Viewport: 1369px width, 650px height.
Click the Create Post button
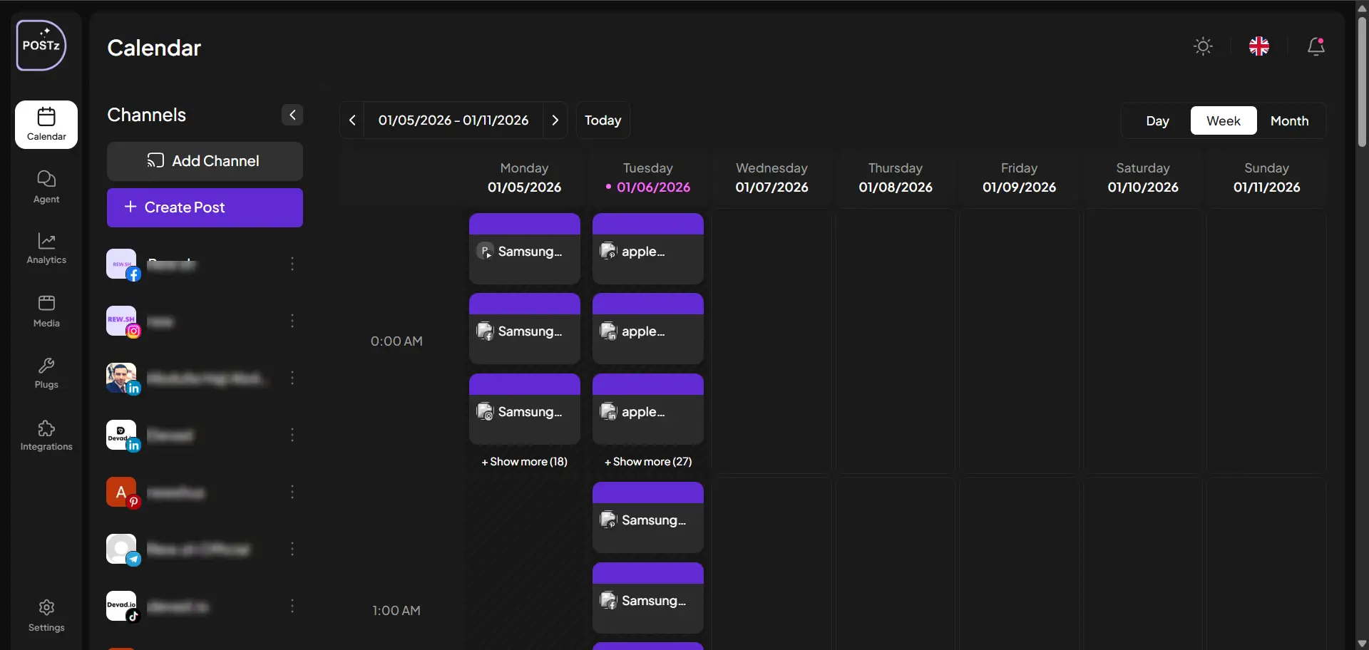205,207
